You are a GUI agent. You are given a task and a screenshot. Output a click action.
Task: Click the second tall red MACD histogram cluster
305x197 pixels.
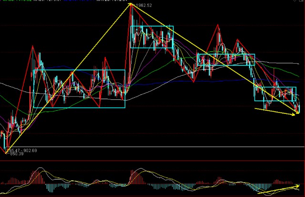click(136, 178)
